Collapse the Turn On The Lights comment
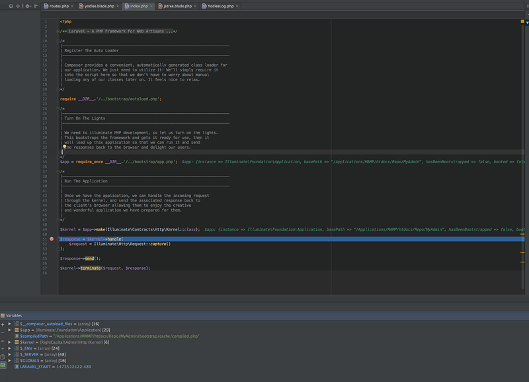Screen dimensions: 529x382 (58, 109)
